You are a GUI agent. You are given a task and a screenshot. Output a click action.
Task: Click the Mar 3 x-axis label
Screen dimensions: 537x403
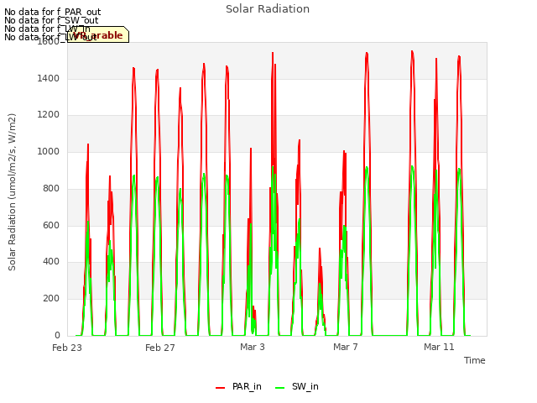pyautogui.click(x=253, y=347)
